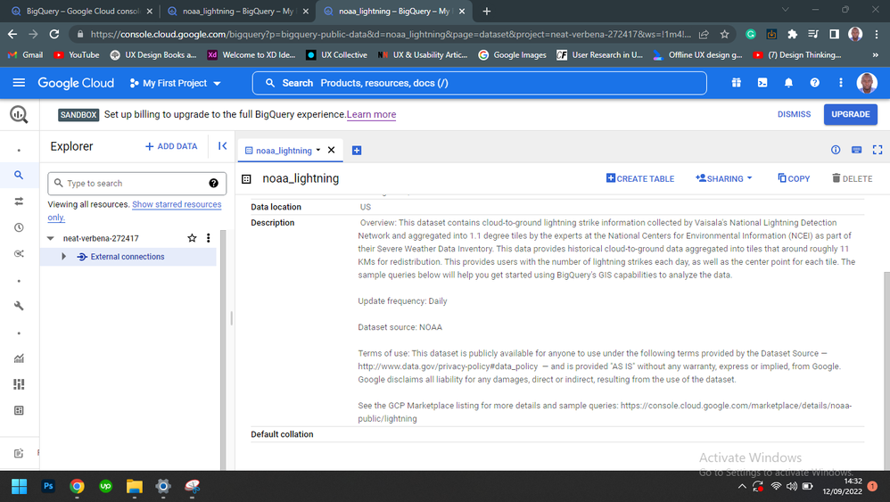This screenshot has width=890, height=502.
Task: Open Scheduled queries clock icon
Action: point(19,227)
